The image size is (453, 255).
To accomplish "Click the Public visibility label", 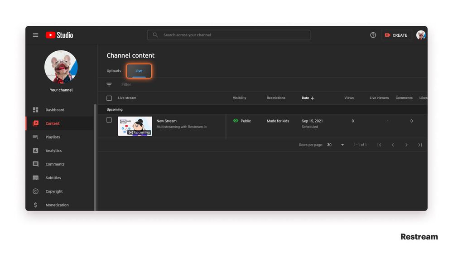I will click(x=246, y=121).
